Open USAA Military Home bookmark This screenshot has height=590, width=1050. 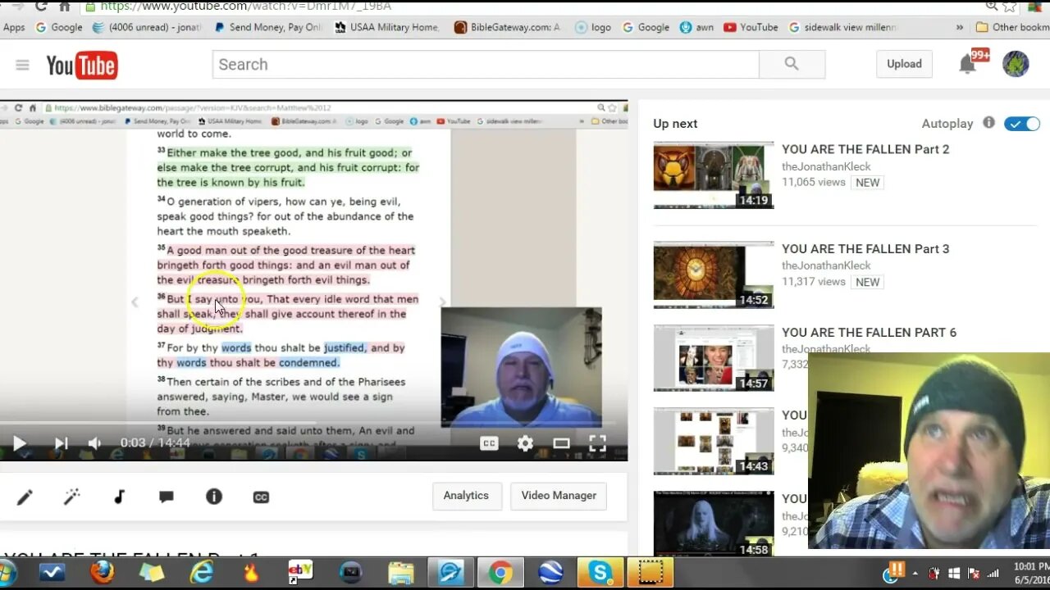pyautogui.click(x=387, y=27)
